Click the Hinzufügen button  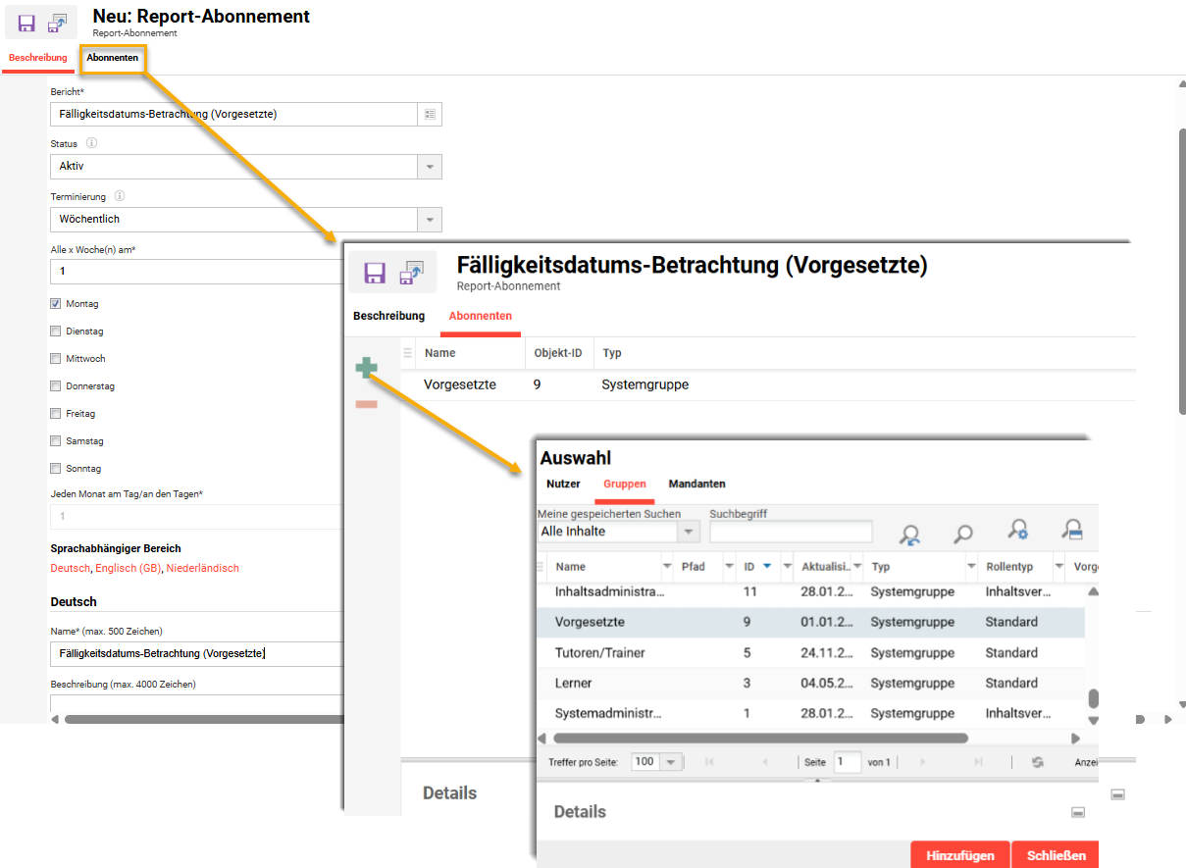point(959,854)
